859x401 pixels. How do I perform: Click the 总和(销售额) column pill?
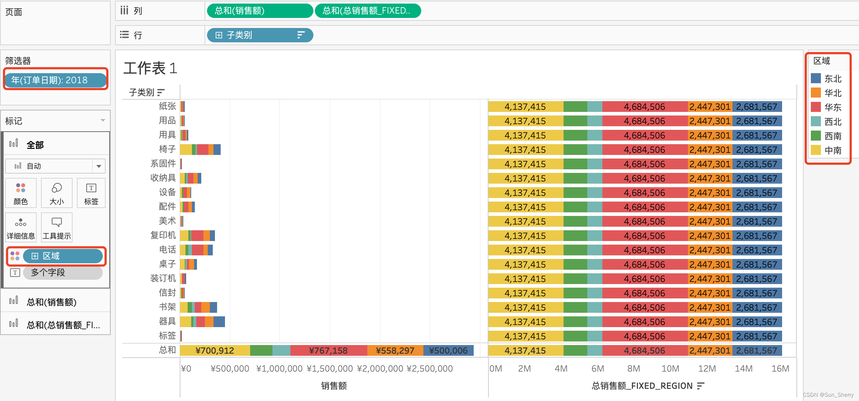(259, 11)
